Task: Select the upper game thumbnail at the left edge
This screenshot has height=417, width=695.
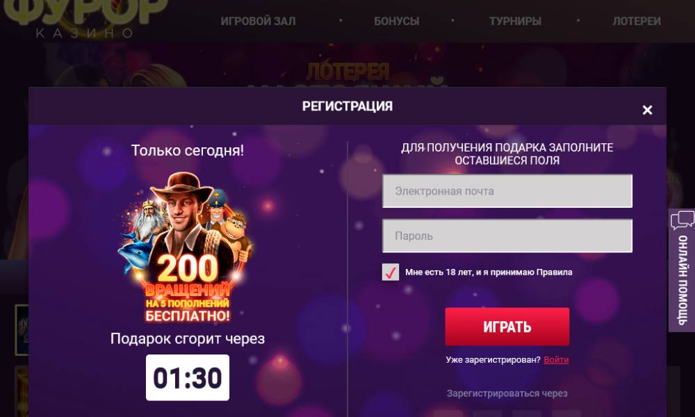Action: [22, 330]
